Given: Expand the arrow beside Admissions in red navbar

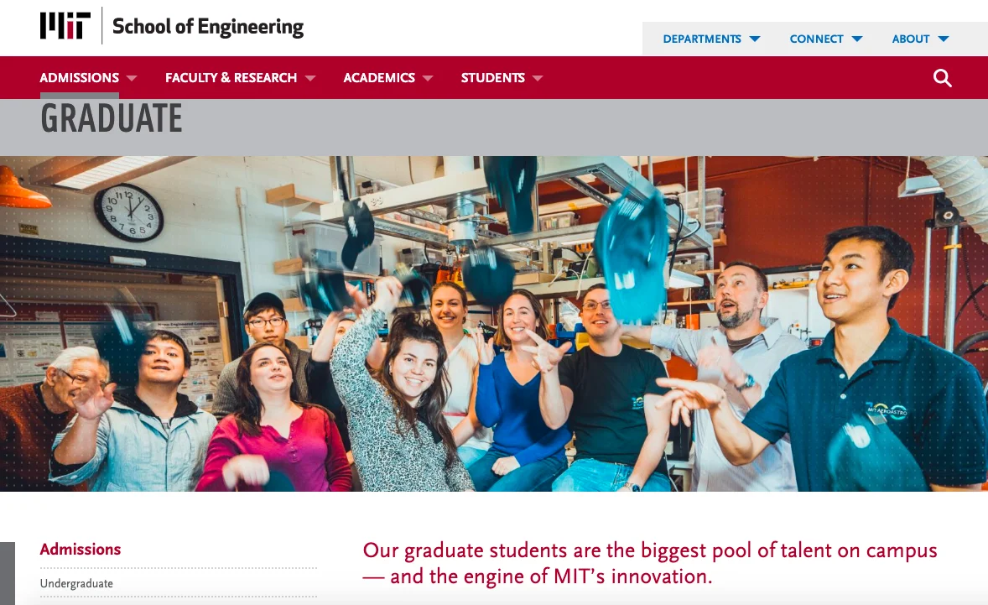Looking at the screenshot, I should pos(132,78).
